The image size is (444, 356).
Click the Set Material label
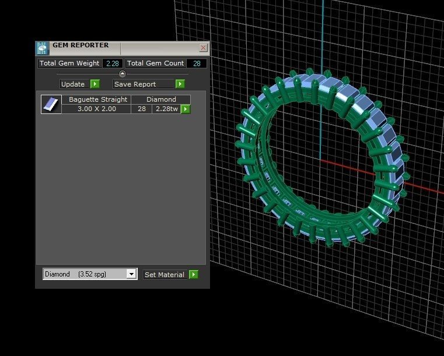point(165,275)
